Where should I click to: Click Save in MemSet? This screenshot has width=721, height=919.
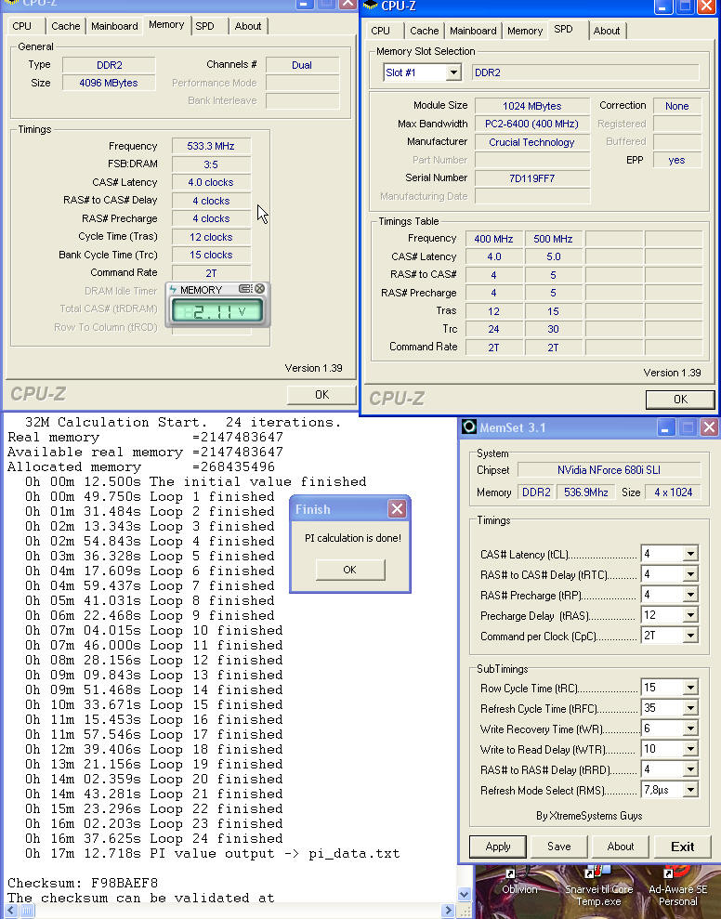pos(559,847)
